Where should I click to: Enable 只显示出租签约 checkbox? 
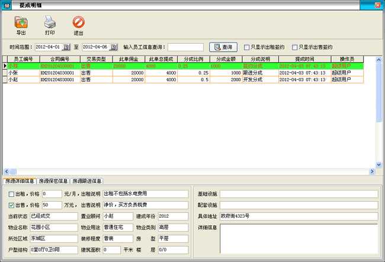pos(247,47)
